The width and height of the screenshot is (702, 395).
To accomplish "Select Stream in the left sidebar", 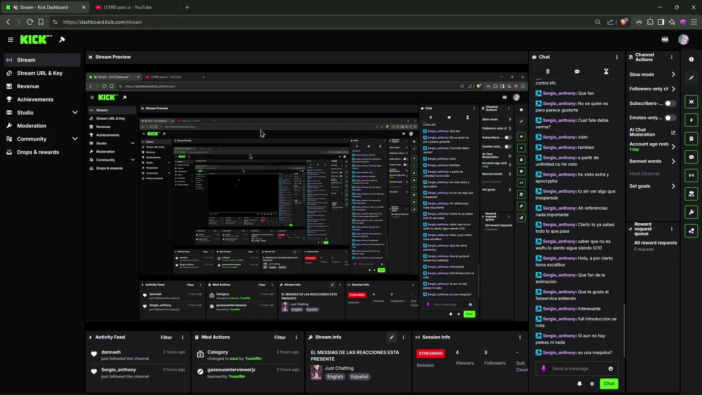I will click(43, 60).
